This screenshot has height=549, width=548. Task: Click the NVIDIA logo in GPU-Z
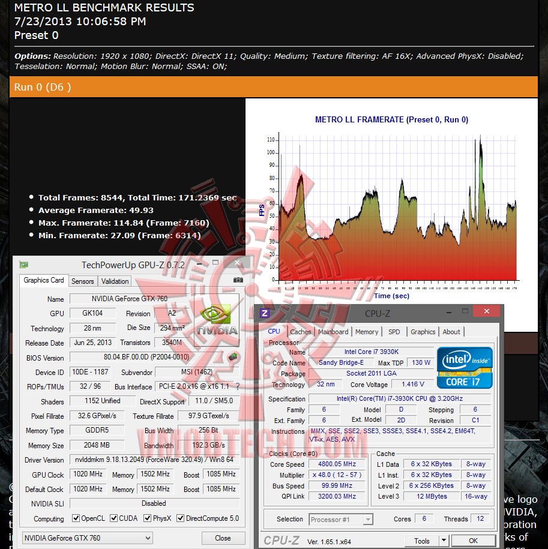point(217,320)
